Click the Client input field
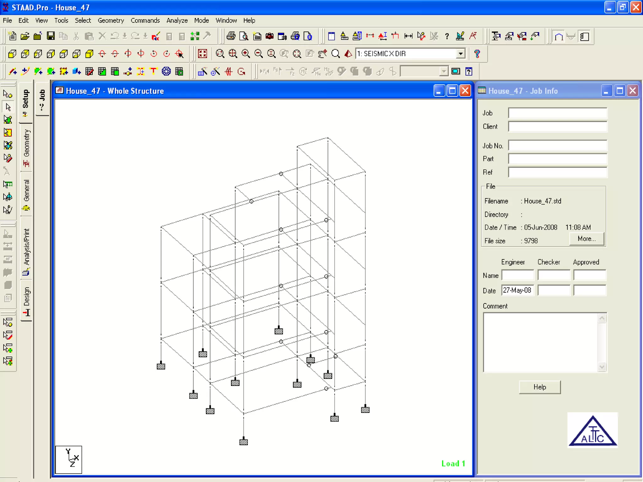Viewport: 643px width, 482px height. coord(557,126)
